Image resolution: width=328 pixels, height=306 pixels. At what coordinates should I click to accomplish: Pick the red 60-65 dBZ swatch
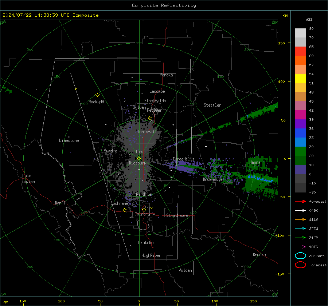click(x=300, y=51)
